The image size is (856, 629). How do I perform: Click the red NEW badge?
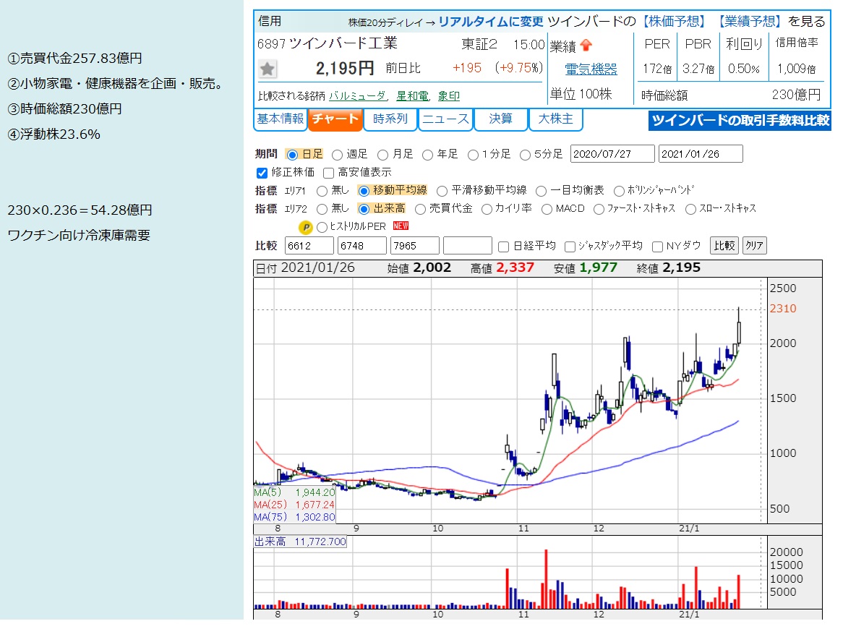point(401,226)
